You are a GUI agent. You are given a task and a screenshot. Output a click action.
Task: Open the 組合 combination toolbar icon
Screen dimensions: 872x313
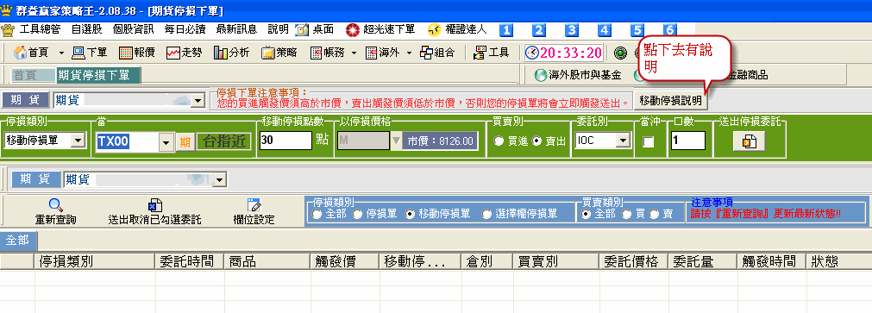pos(437,53)
